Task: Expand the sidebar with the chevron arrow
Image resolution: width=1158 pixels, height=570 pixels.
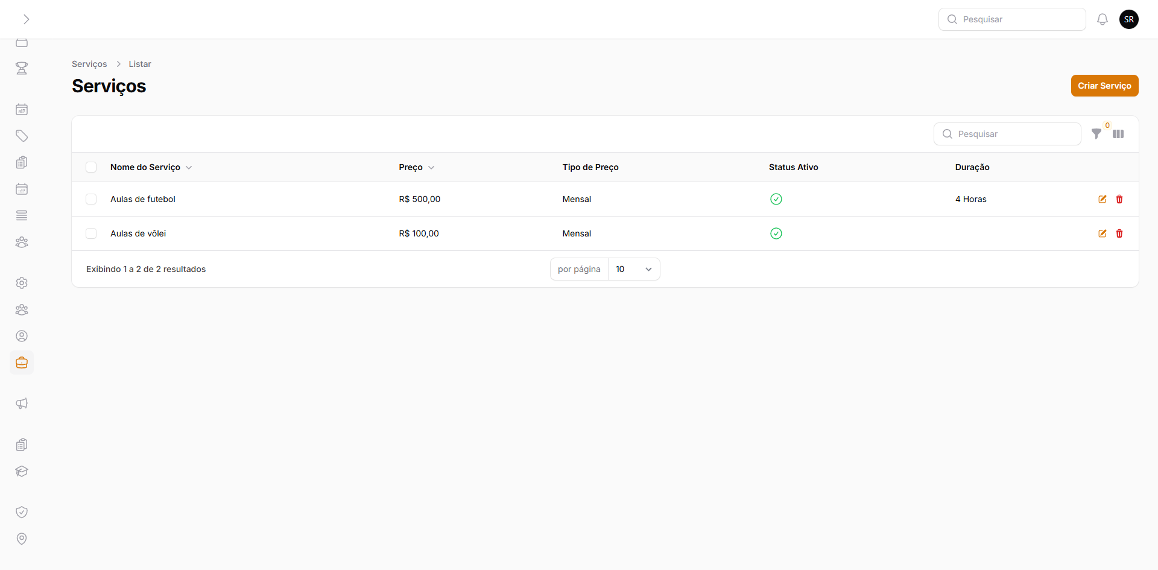Action: (x=26, y=19)
